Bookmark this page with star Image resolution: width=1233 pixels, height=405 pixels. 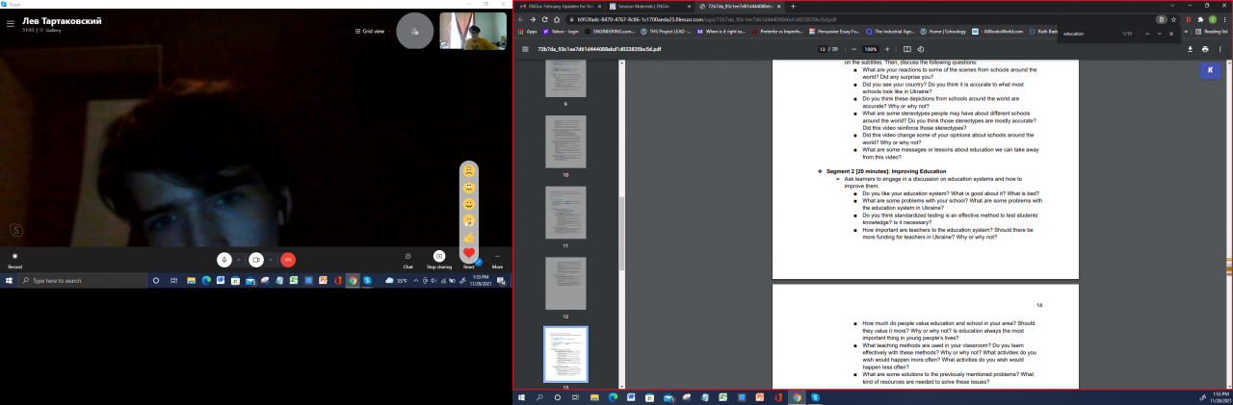pyautogui.click(x=1174, y=19)
